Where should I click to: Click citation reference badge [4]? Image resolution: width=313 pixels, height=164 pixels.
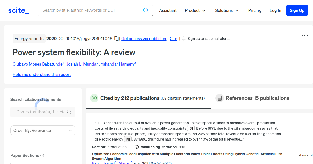[x=128, y=139]
